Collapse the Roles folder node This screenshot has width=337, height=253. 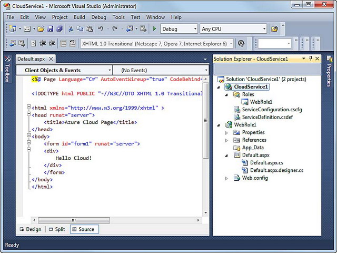coord(226,95)
